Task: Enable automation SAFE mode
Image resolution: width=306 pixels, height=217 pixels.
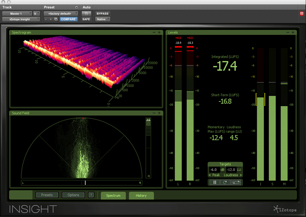Action: 86,19
